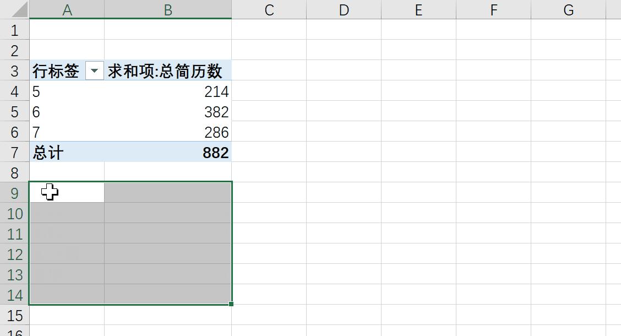Viewport: 621px width, 336px height.
Task: Click the row 1 header
Action: 14,30
